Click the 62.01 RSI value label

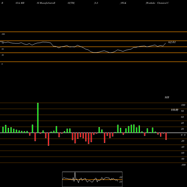(172, 42)
